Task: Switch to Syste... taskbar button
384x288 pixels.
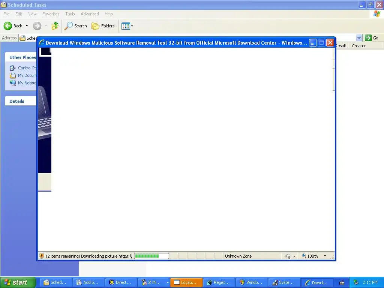Action: tap(284, 282)
